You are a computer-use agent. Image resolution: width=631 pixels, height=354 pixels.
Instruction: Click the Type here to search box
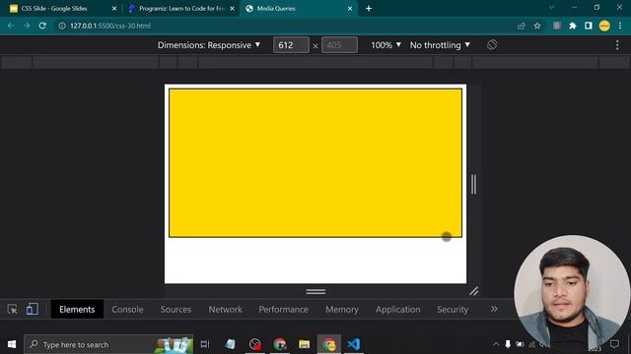coord(108,344)
